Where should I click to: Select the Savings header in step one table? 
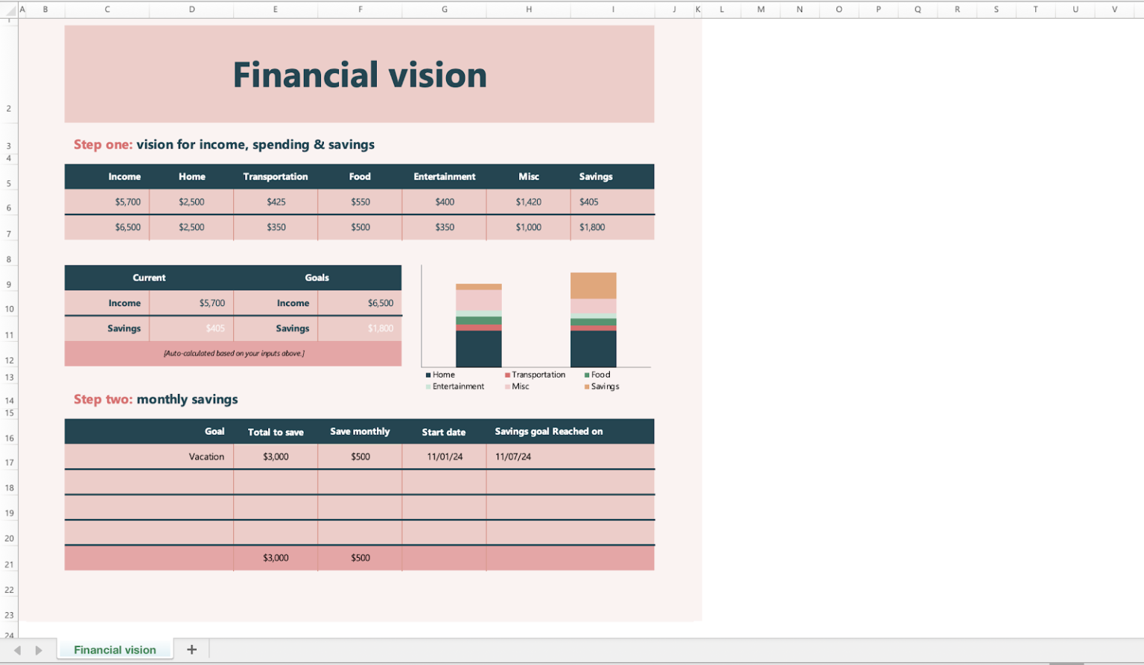(596, 176)
